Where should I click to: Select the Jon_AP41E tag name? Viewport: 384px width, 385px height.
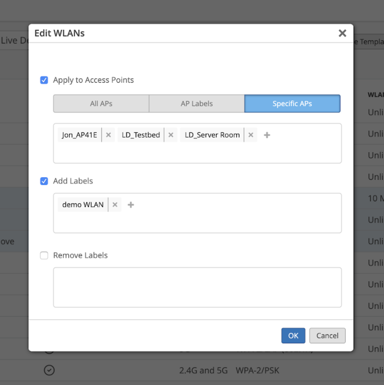pos(79,135)
